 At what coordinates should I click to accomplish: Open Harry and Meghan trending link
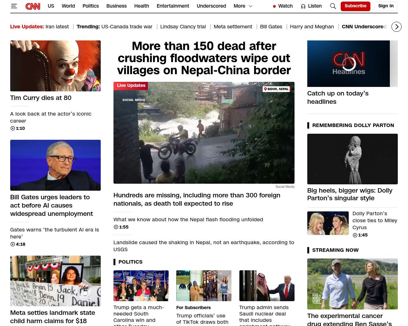coord(312,27)
